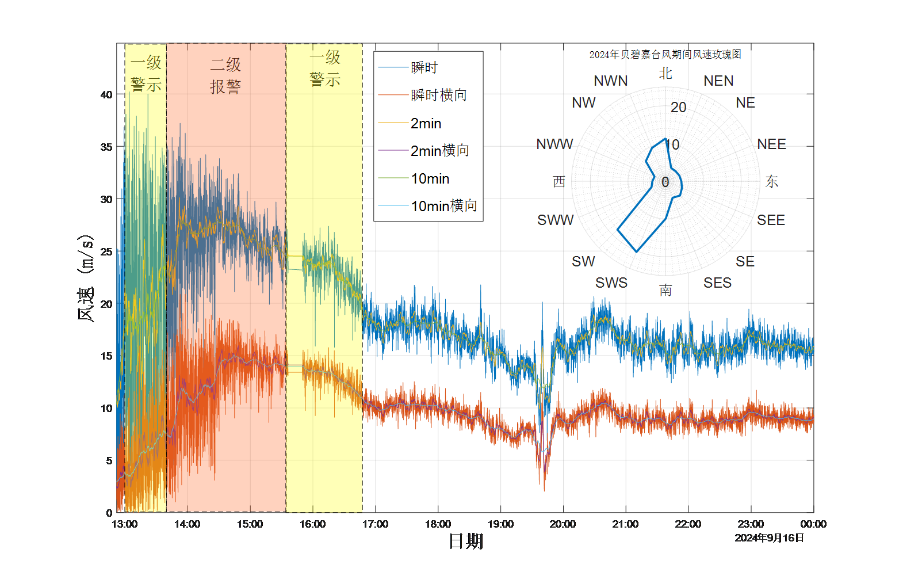The width and height of the screenshot is (899, 576).
Task: Select the 瞬时横向 legend label
Action: click(439, 96)
